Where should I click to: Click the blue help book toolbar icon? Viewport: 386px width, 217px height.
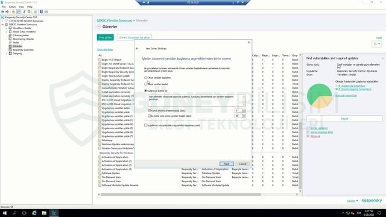(x=41, y=11)
